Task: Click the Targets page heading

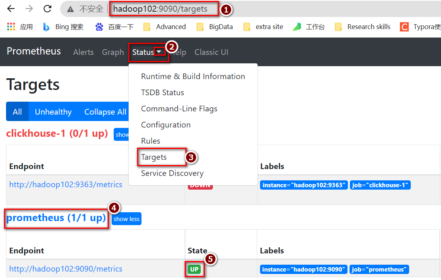Action: pyautogui.click(x=33, y=85)
